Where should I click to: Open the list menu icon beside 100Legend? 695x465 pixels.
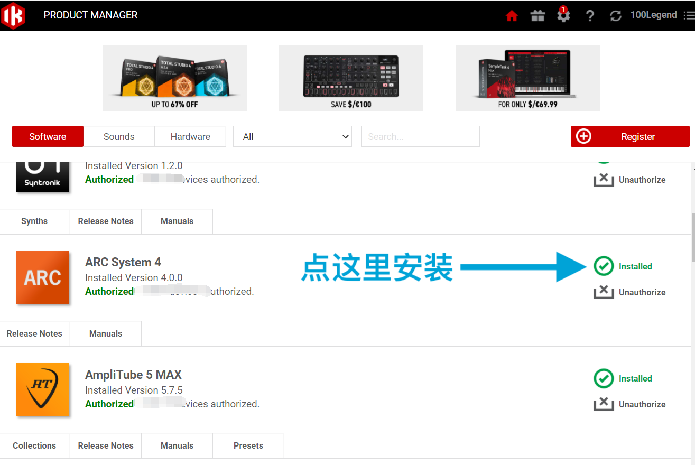[x=689, y=15]
